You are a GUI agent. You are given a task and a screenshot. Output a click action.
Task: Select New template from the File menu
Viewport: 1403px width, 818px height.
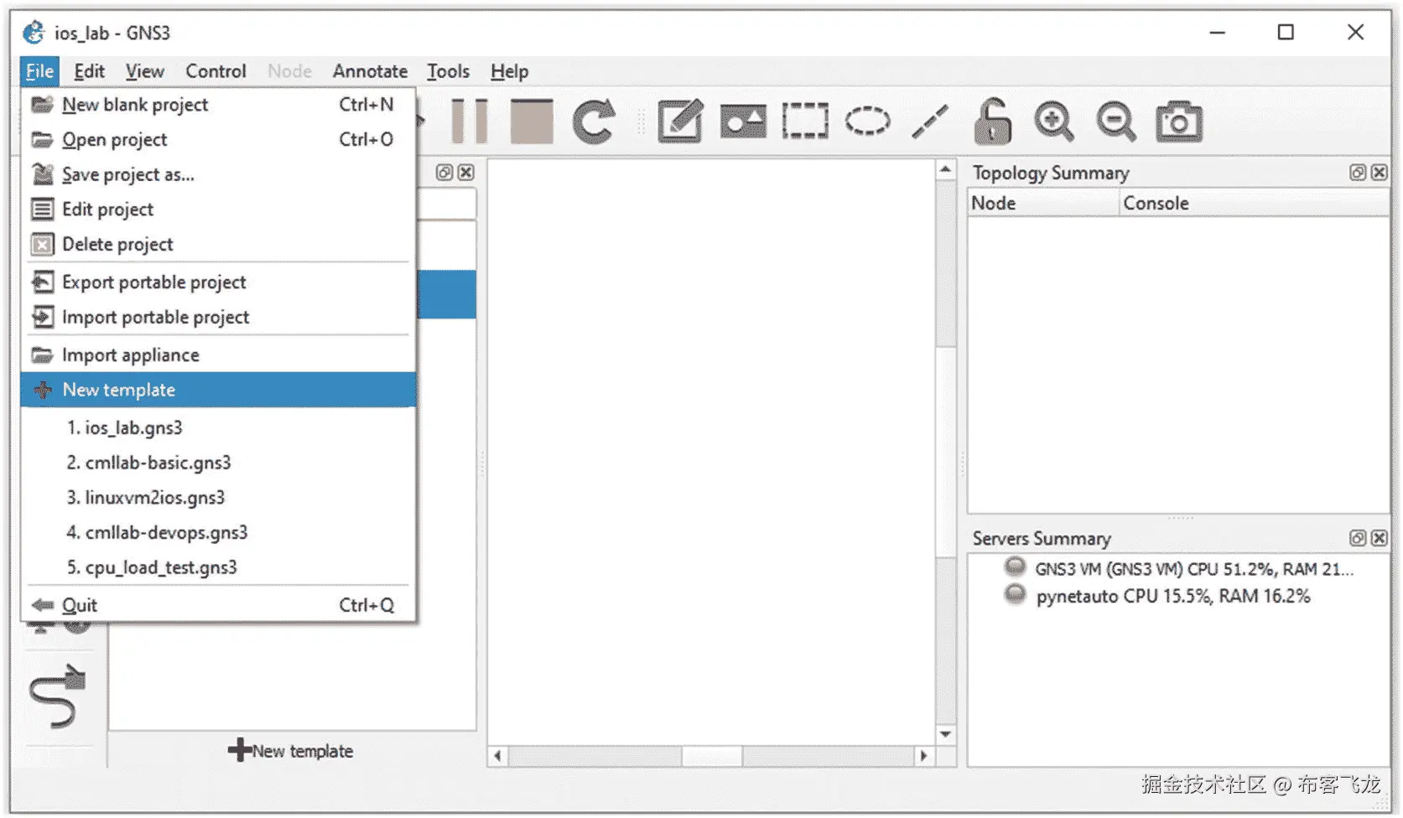coord(118,389)
